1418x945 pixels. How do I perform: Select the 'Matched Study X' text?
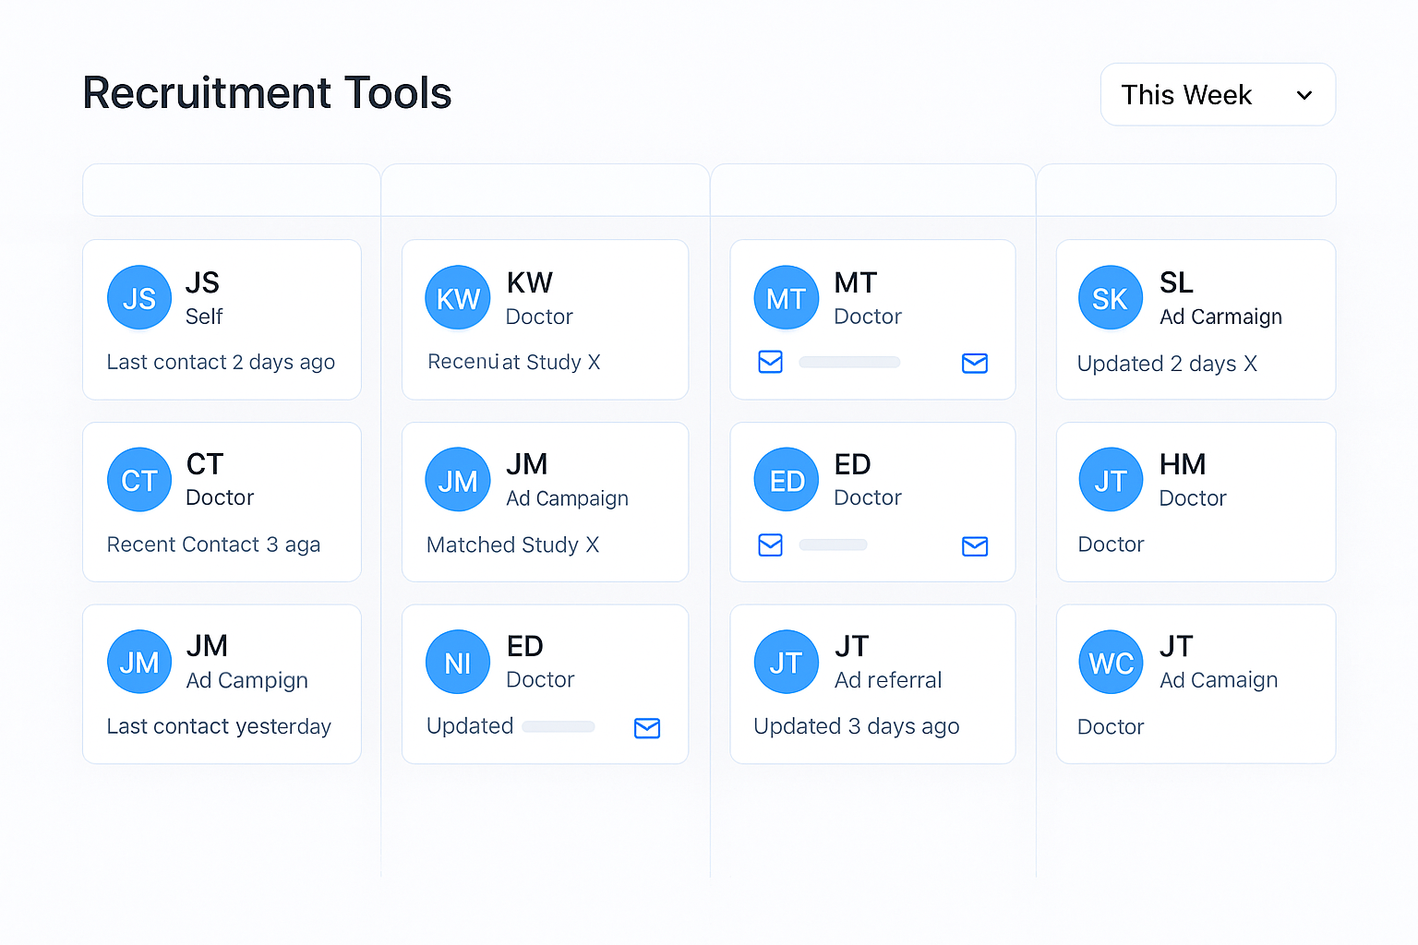[x=513, y=544]
